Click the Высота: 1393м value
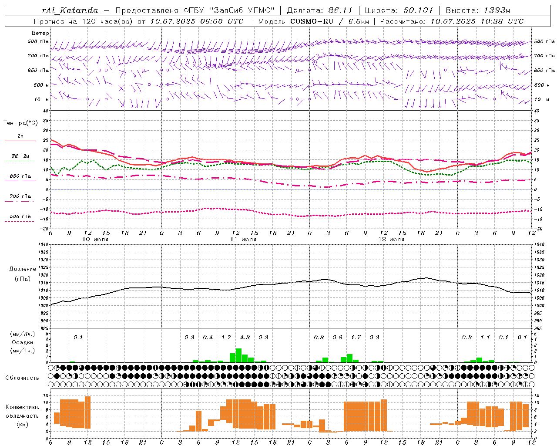 478,10
